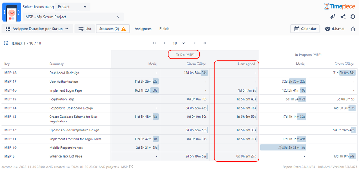Open the Statuses (2) button
The width and height of the screenshot is (359, 172).
coord(113,29)
